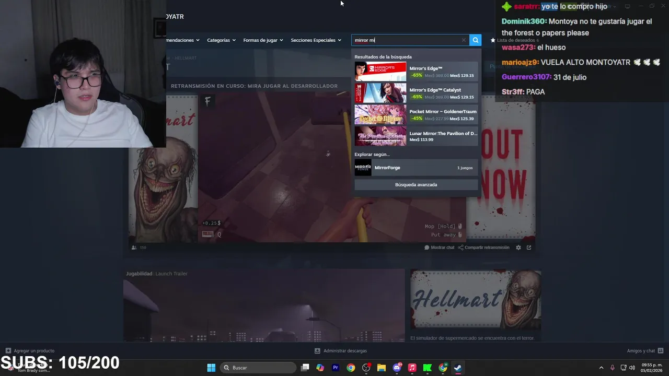Image resolution: width=669 pixels, height=376 pixels.
Task: Click username Dominik360 in chat overlay
Action: [x=524, y=21]
